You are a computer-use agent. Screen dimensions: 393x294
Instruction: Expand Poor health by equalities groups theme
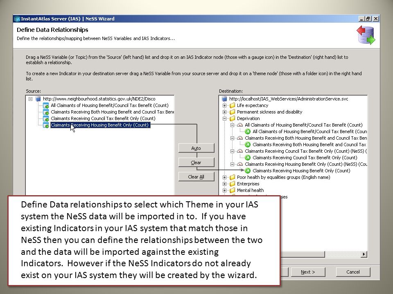(x=225, y=177)
